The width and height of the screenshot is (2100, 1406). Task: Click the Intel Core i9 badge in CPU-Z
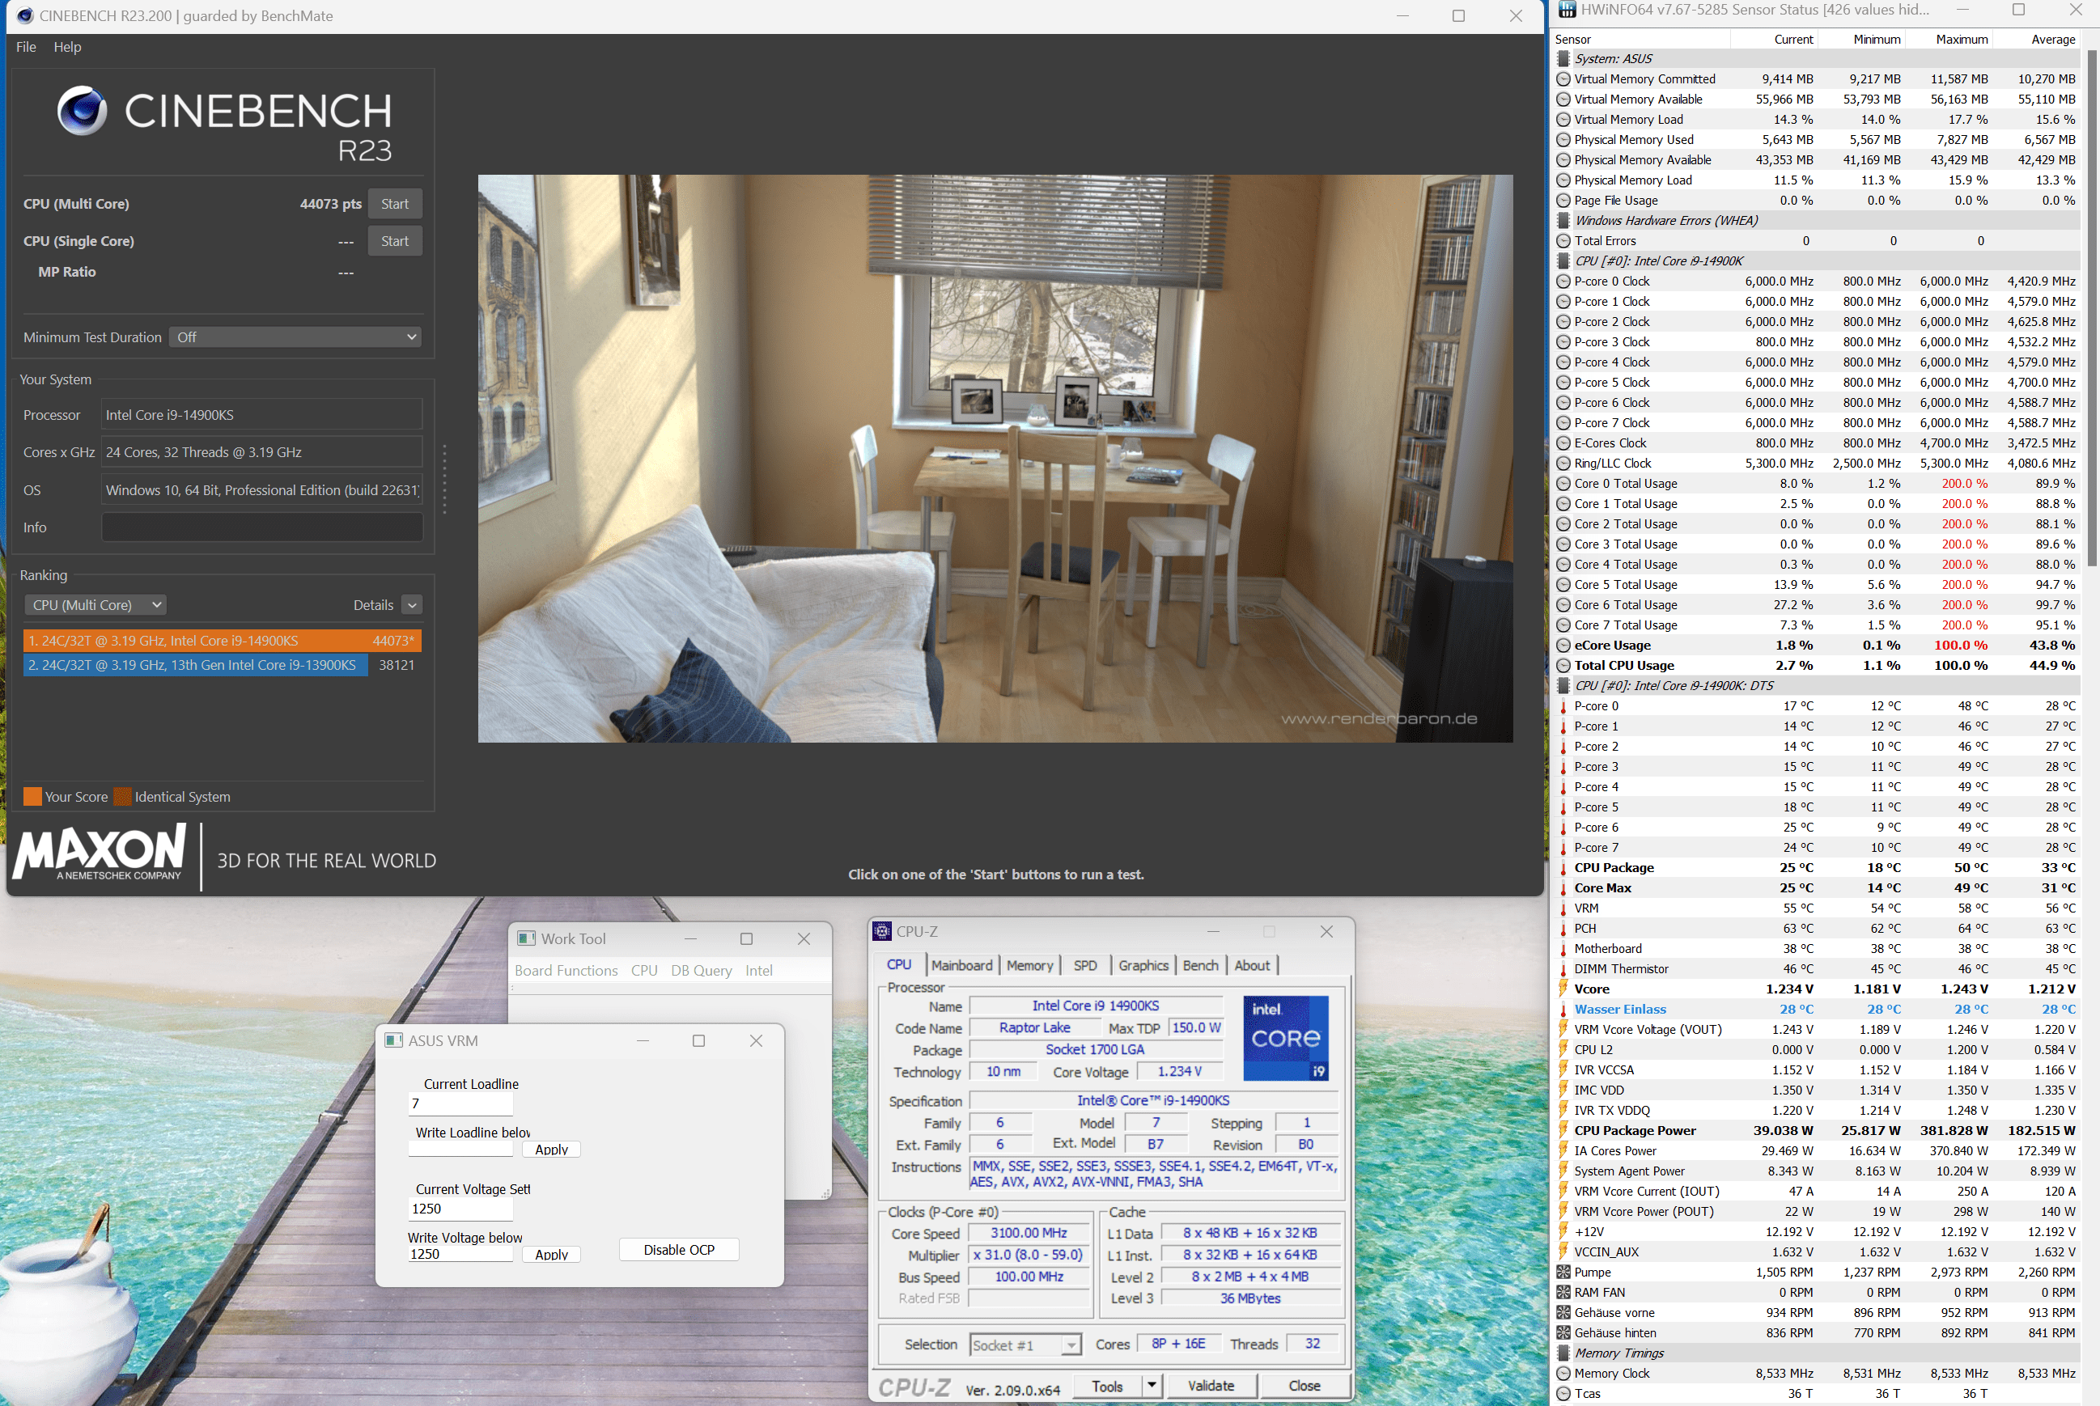[1285, 1037]
